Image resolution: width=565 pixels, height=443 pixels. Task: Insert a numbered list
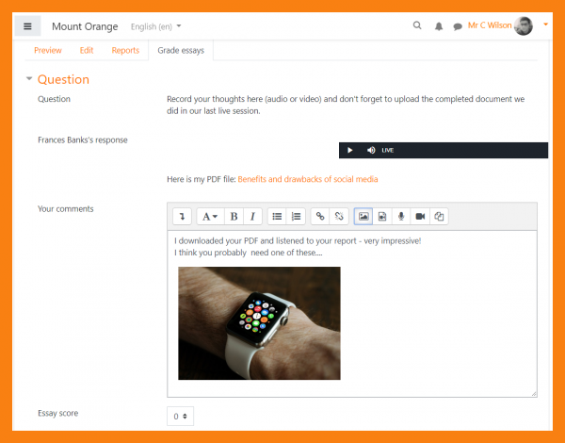296,216
